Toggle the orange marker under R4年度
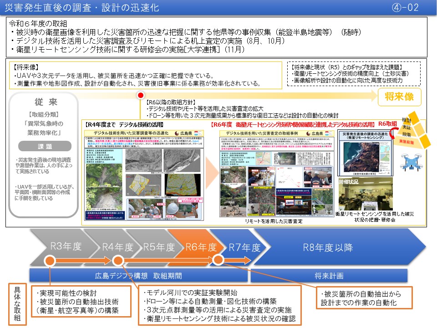 pyautogui.click(x=117, y=261)
